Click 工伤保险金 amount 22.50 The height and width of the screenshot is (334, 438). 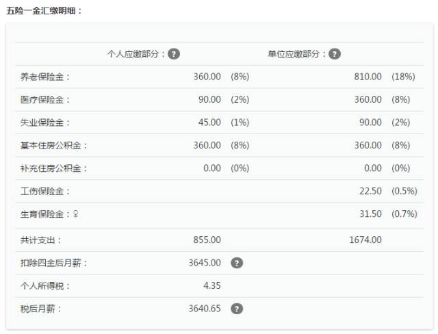tap(370, 191)
